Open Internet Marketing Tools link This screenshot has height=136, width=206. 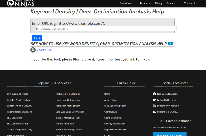(67, 118)
